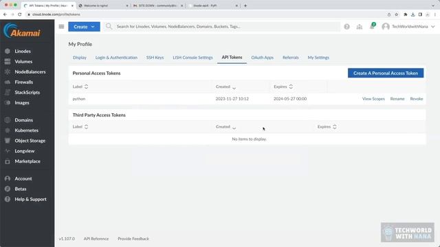Open Volumes in the sidebar
Viewport: 440px width, 247px height.
[23, 61]
